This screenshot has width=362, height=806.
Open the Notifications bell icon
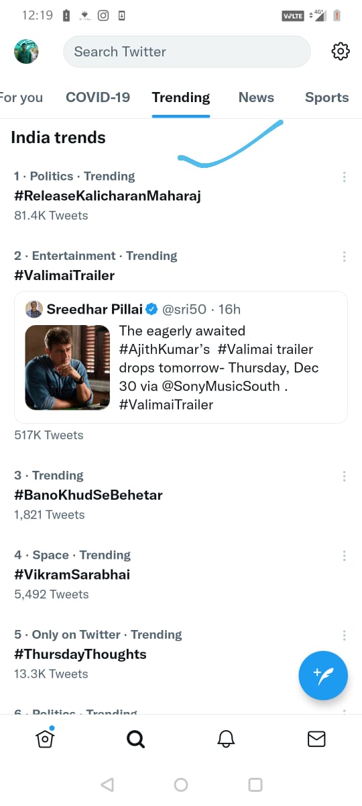point(227,739)
